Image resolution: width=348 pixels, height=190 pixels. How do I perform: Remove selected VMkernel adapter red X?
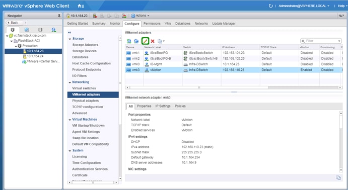point(153,41)
